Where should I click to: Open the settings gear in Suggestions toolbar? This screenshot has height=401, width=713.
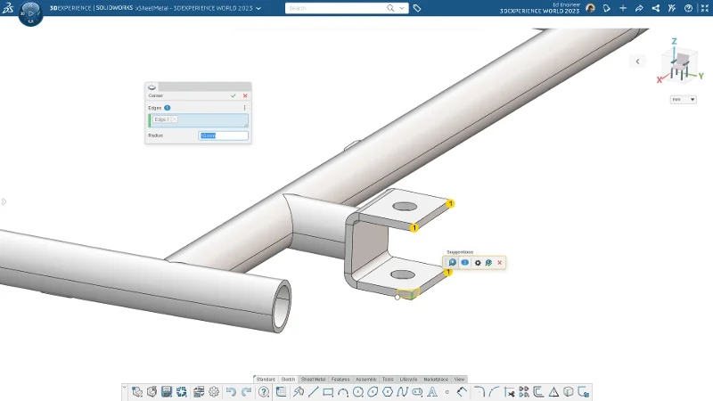[x=478, y=263]
